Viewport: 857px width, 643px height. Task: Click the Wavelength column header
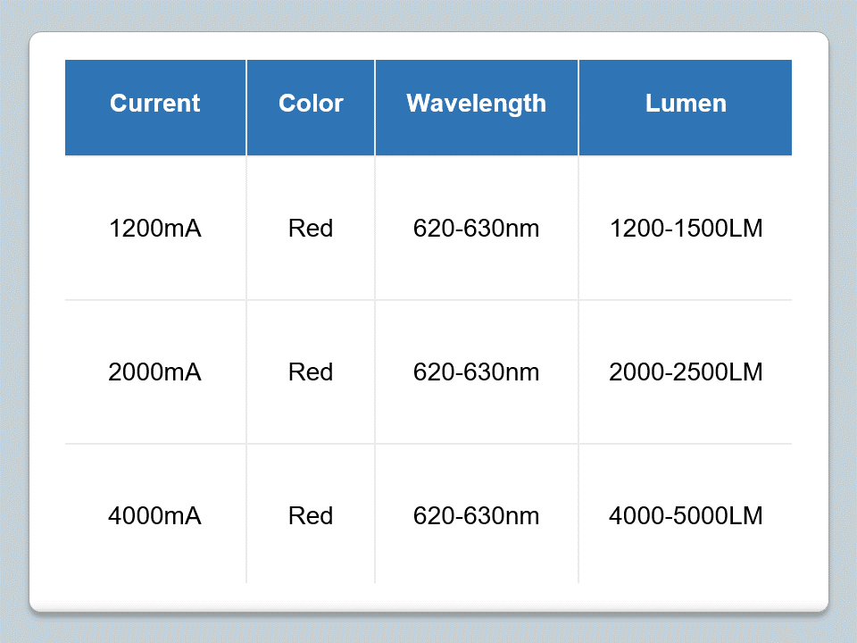click(x=476, y=104)
